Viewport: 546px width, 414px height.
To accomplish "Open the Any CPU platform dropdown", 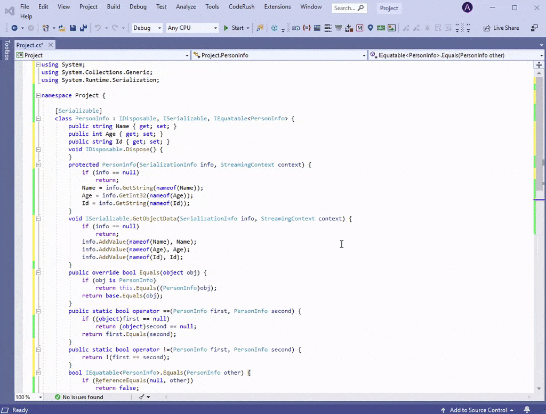I will 192,28.
